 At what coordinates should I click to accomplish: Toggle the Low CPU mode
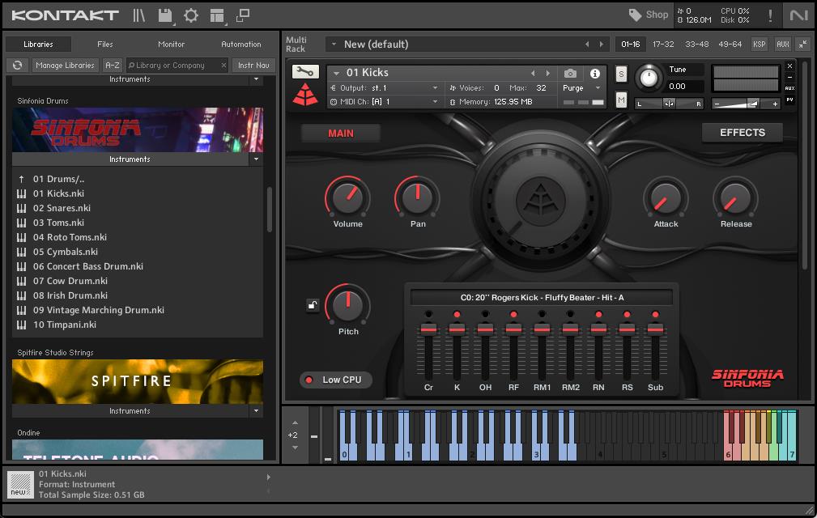point(333,380)
